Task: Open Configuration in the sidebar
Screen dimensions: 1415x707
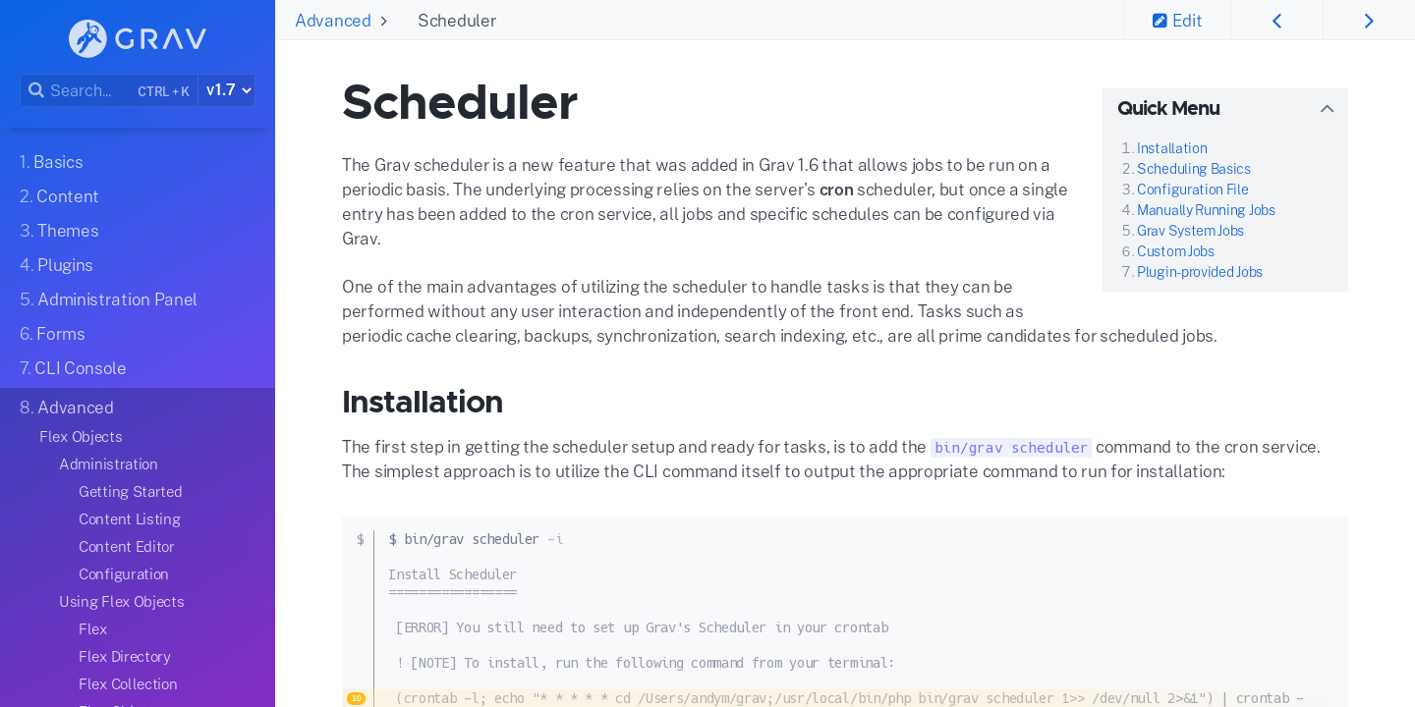Action: point(124,574)
